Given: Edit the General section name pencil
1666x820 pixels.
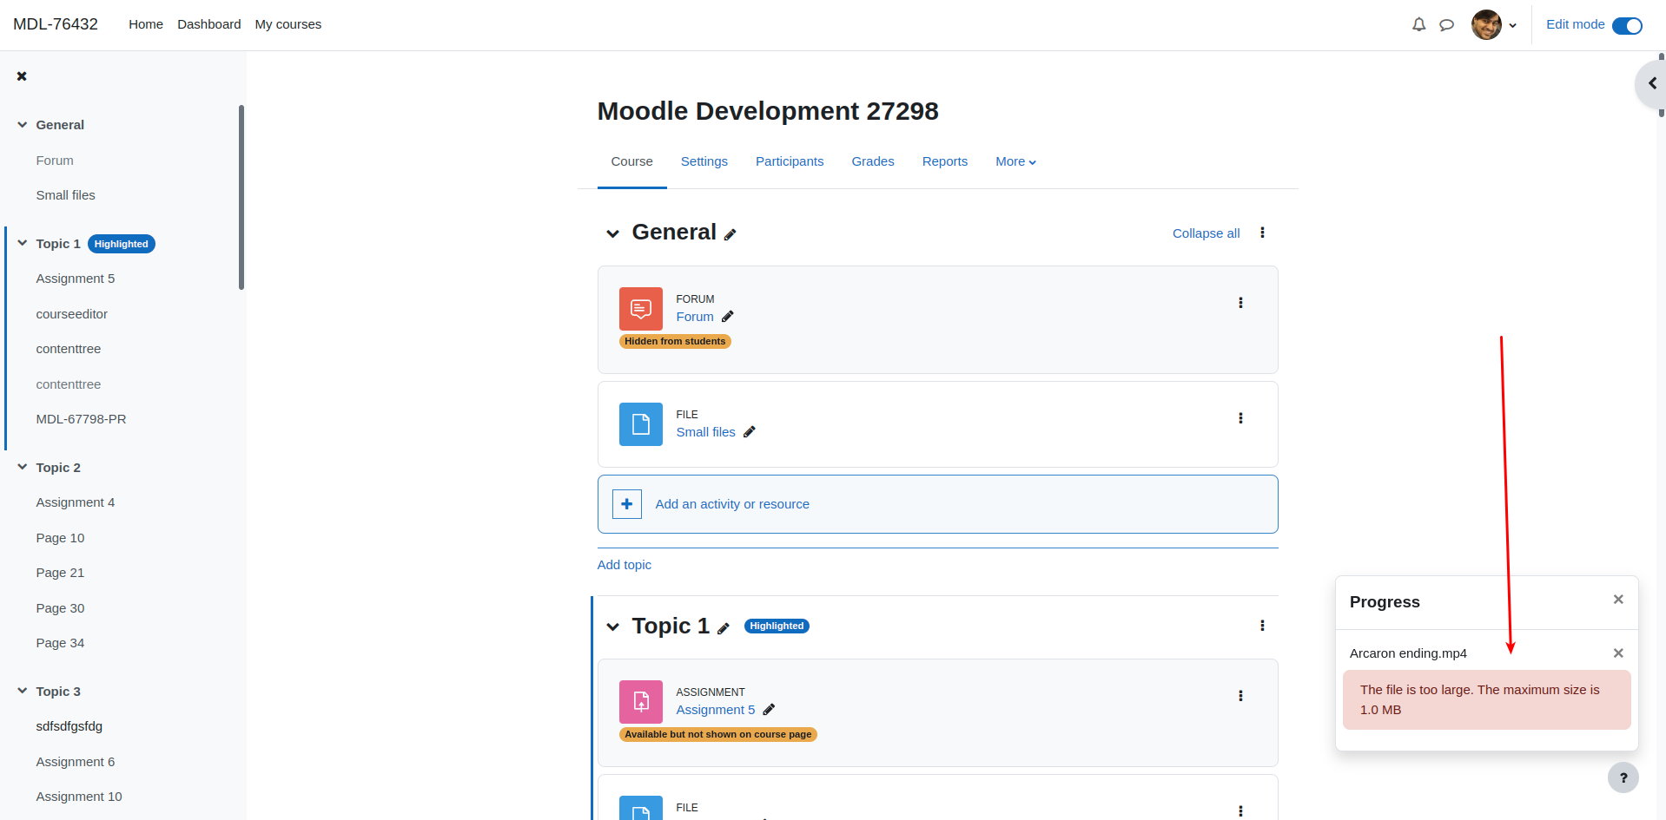Looking at the screenshot, I should click(731, 234).
